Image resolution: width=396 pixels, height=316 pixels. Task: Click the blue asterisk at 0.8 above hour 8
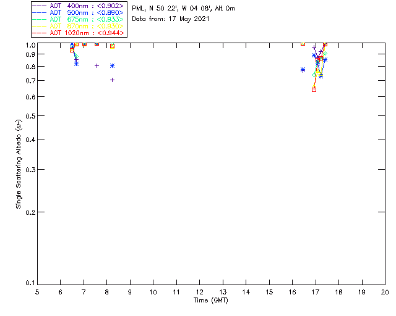[x=113, y=66]
